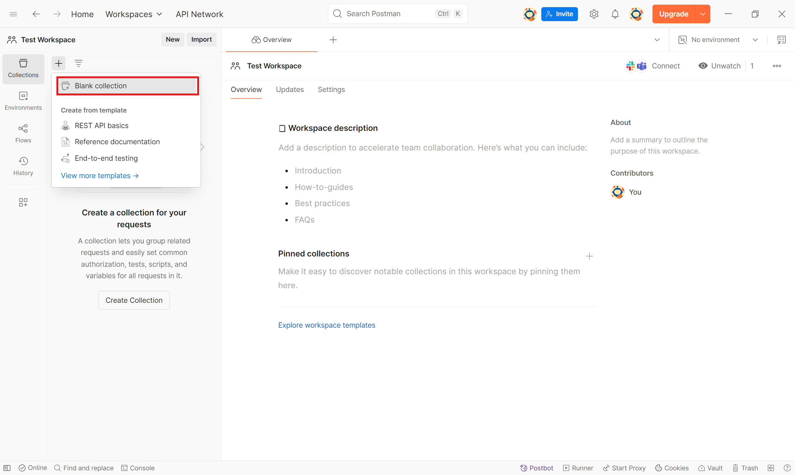Open the user profile avatar beside Upgrade
The width and height of the screenshot is (795, 475).
[636, 14]
